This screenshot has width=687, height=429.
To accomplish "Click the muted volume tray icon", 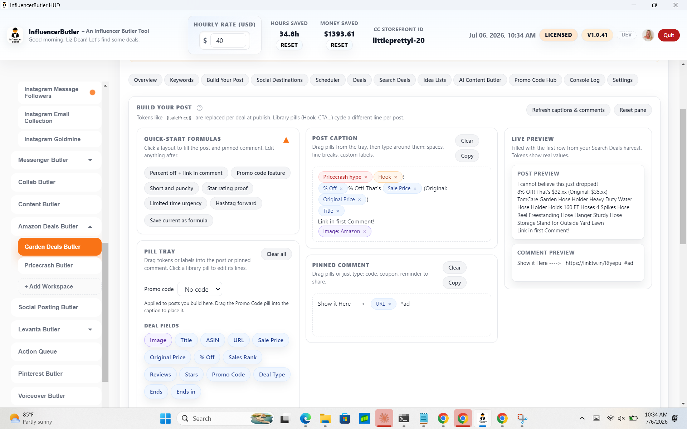I will coord(621,418).
